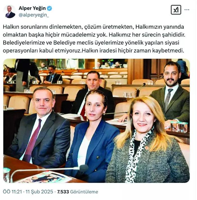Open the @alperyegin_ handle link
Screen dimensions: 197x200
[x=34, y=15]
